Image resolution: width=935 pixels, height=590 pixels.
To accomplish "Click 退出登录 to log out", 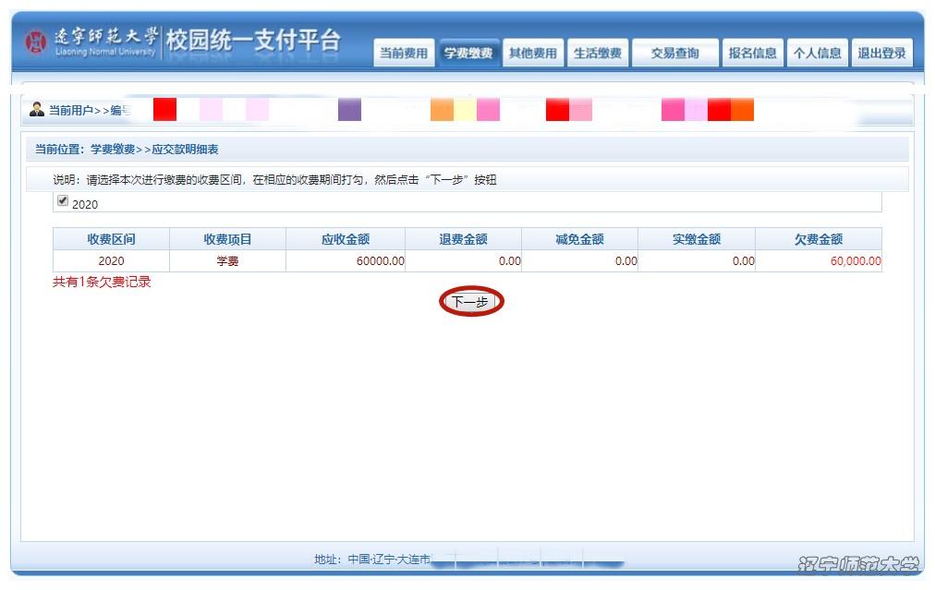I will [881, 54].
